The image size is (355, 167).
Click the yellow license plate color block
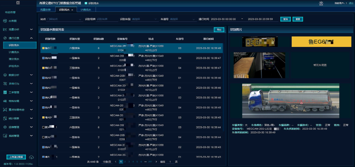pyautogui.click(x=319, y=42)
